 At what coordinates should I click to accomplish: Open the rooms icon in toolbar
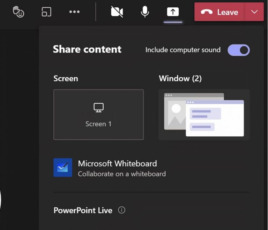[x=46, y=12]
